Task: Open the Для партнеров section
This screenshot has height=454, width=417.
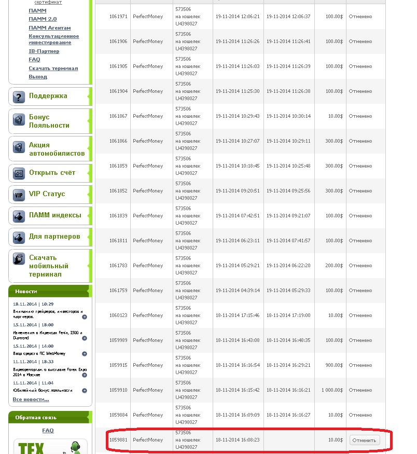Action: pyautogui.click(x=50, y=238)
